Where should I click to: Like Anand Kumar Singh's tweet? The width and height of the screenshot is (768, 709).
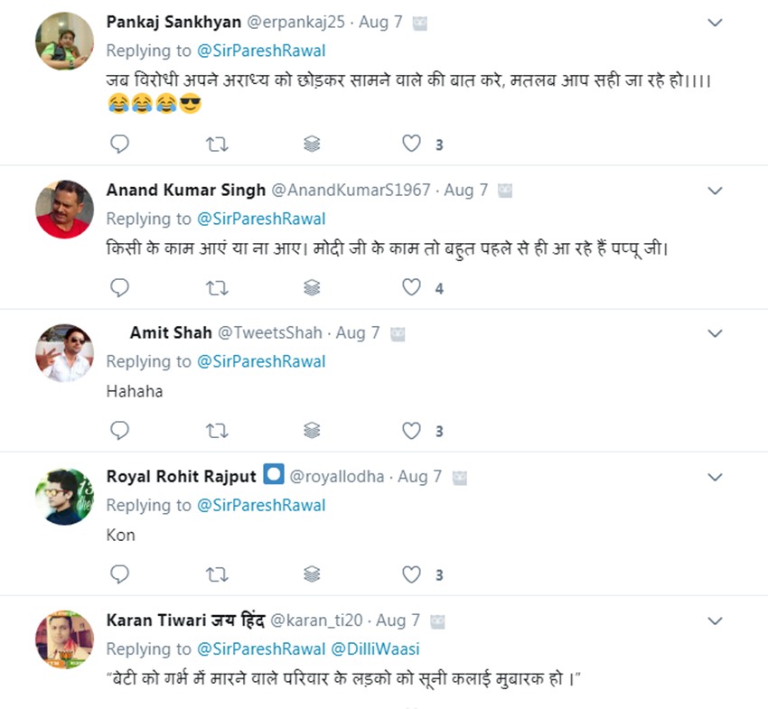click(412, 287)
